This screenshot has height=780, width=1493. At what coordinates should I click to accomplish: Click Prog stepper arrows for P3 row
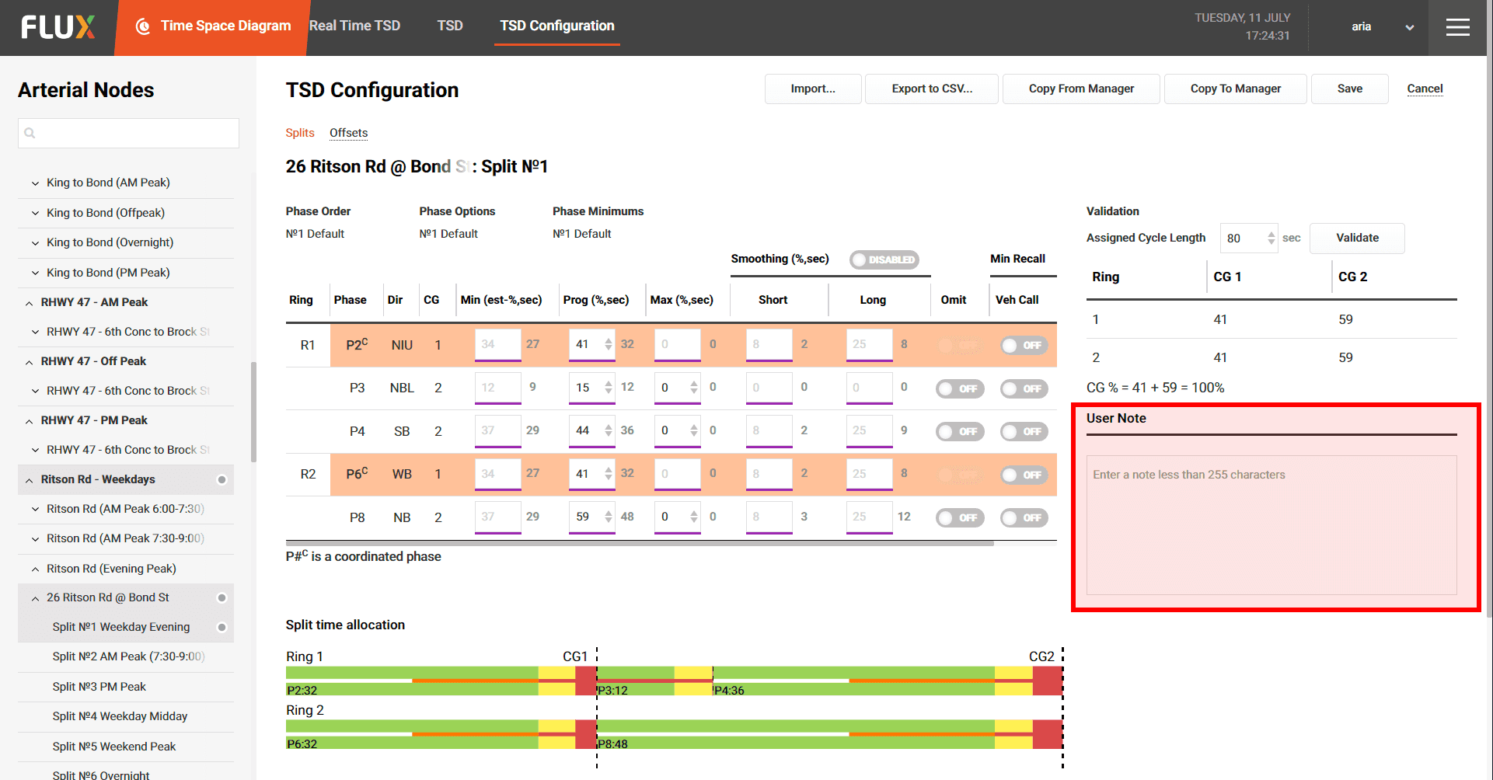[608, 387]
